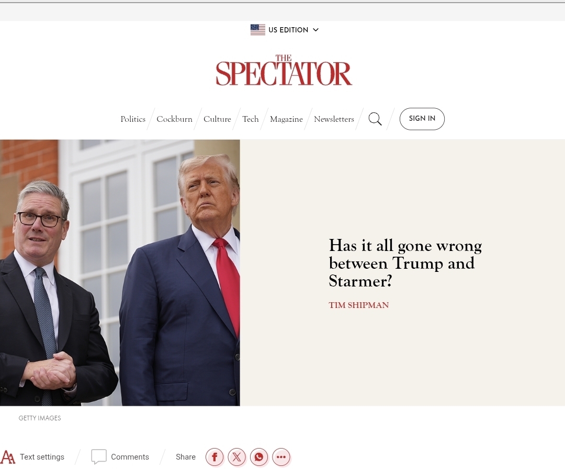Open author Tim Shipman's page

[x=359, y=305]
